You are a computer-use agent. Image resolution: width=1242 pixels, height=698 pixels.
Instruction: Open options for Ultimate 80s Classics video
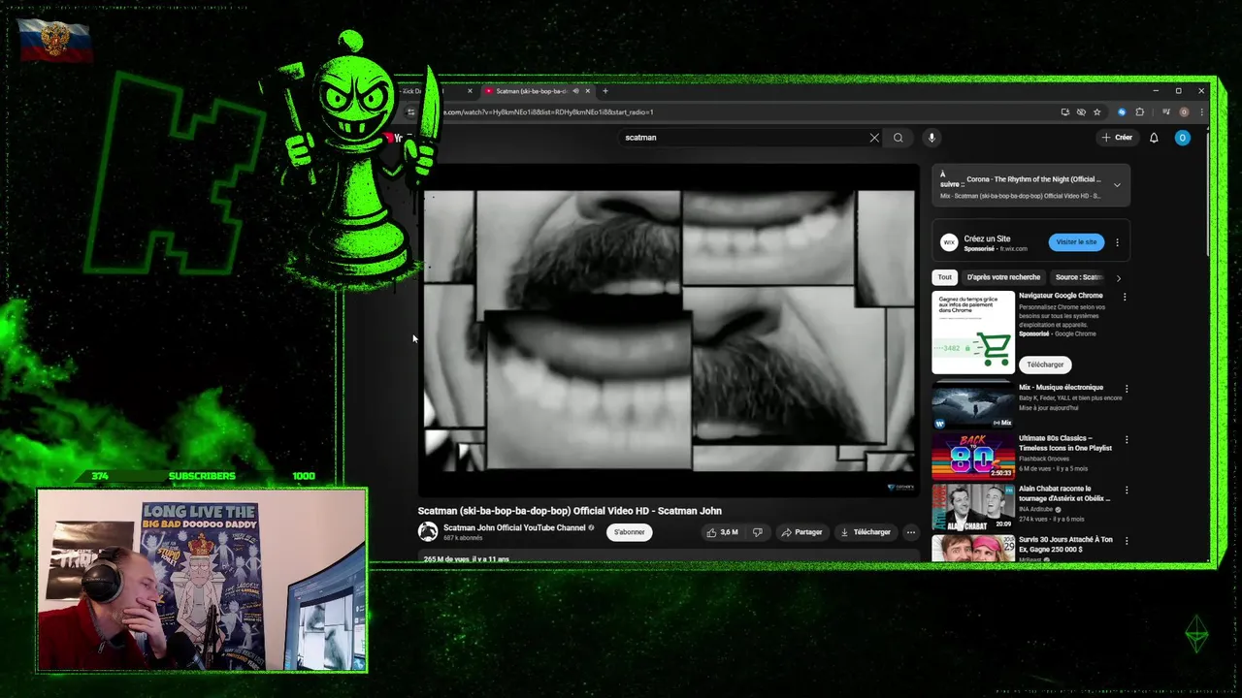1127,439
